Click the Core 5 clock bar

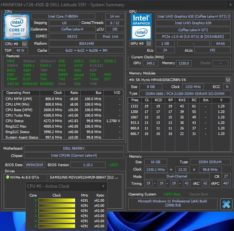coord(57,226)
